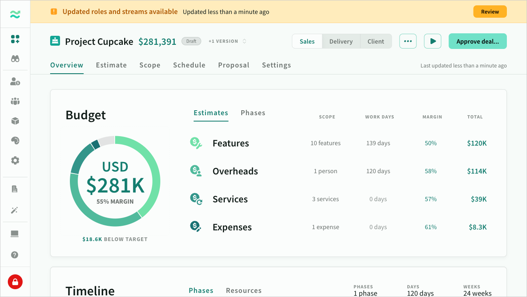Click the Approve deal... button

478,41
